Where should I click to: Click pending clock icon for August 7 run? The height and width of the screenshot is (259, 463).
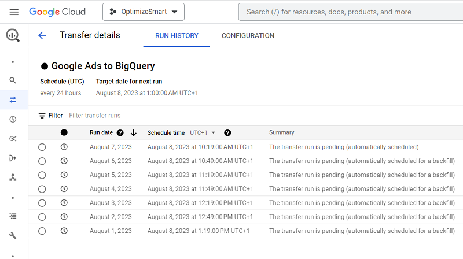tap(64, 147)
